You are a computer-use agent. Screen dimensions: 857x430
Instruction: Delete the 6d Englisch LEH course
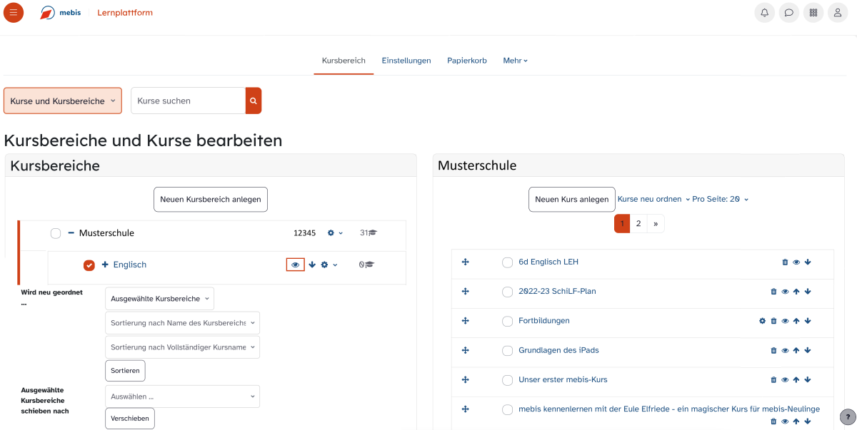click(785, 262)
